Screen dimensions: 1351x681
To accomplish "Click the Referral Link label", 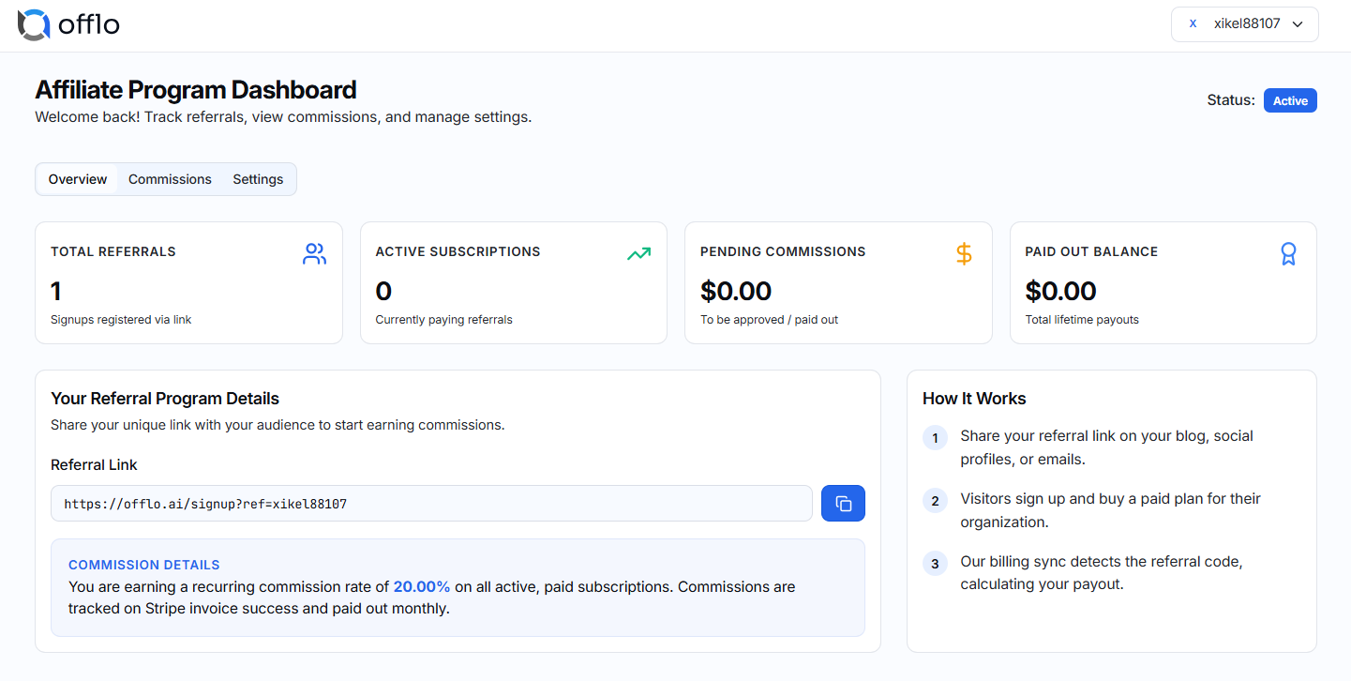I will (94, 464).
